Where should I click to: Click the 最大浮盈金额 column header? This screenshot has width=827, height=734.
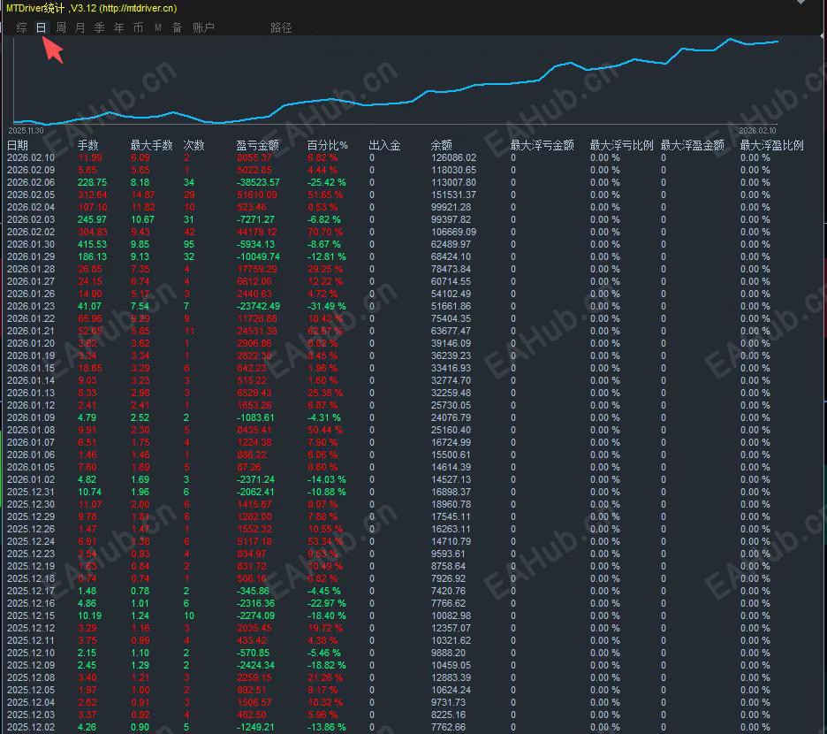(692, 145)
